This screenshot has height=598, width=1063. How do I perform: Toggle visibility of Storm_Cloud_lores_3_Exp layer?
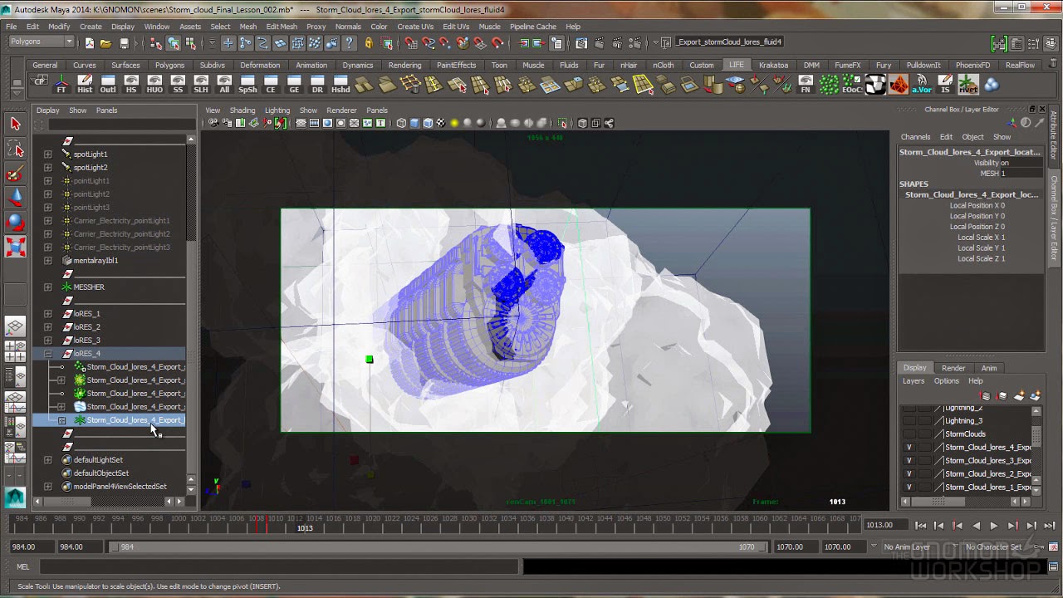[x=910, y=459]
